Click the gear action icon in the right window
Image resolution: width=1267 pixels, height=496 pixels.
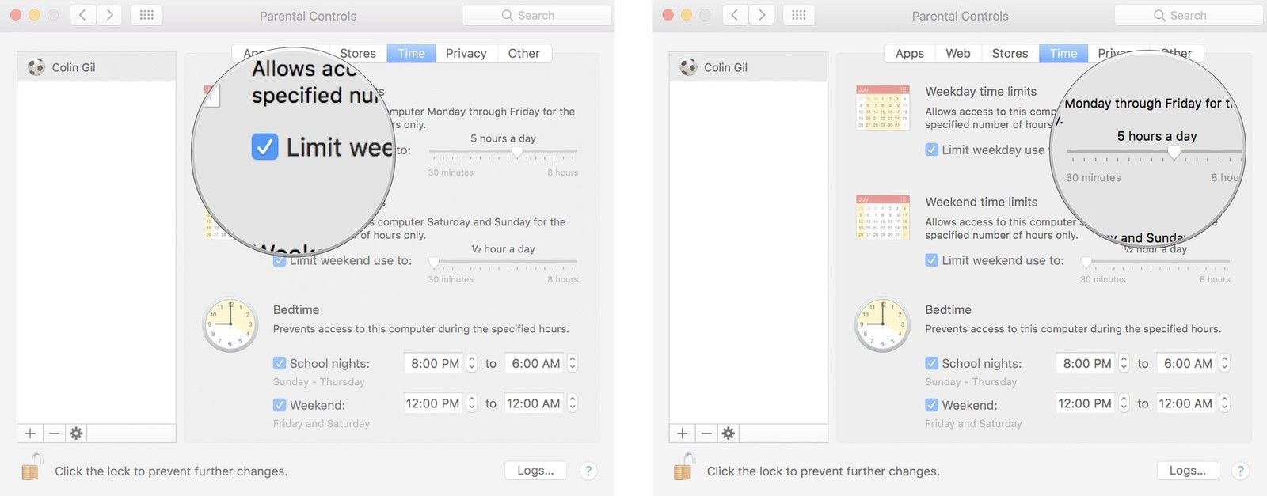tap(728, 434)
